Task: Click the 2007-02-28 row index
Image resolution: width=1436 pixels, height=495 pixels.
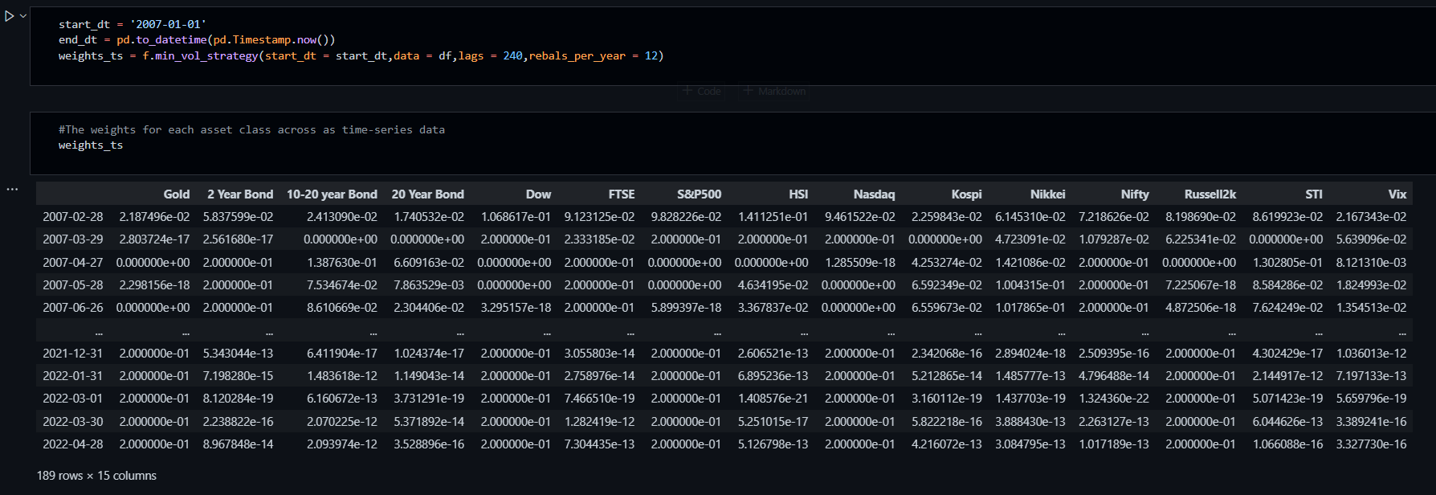Action: [73, 217]
